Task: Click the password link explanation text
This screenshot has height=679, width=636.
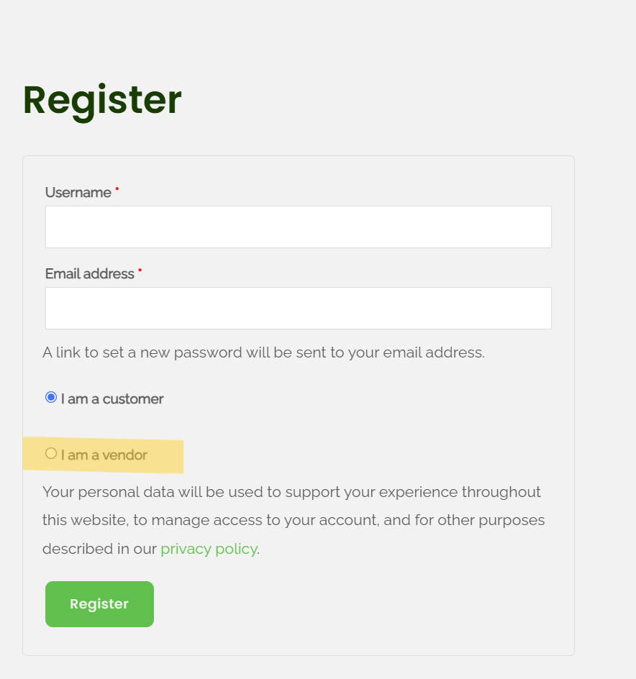Action: click(x=264, y=352)
